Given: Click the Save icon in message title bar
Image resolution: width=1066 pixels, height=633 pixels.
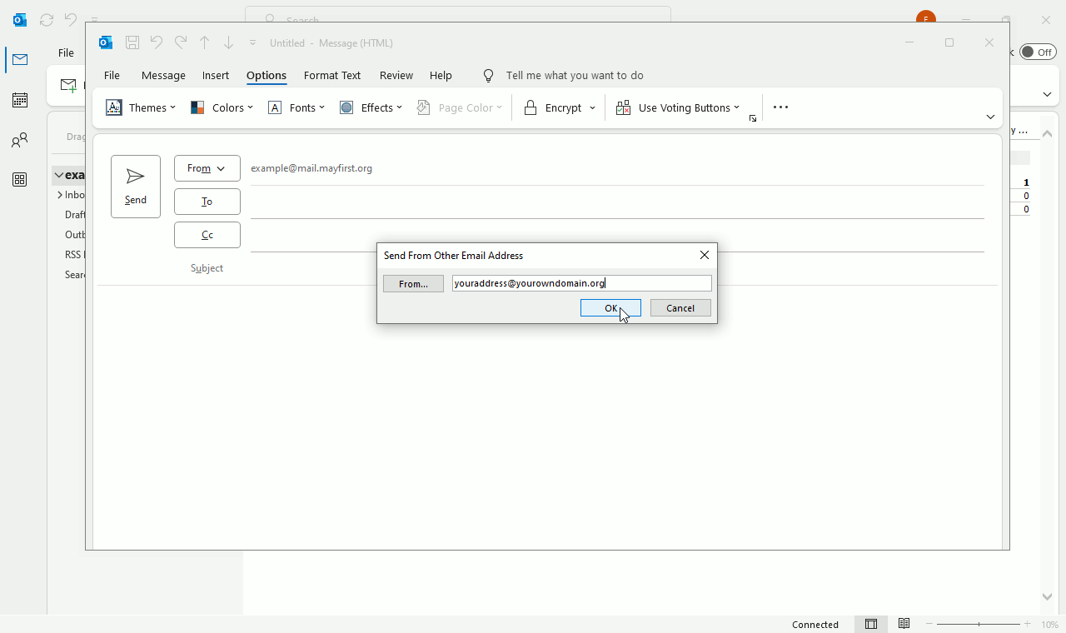Looking at the screenshot, I should [x=132, y=42].
